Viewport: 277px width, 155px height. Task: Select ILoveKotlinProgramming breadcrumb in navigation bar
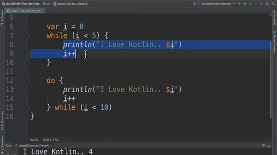(21, 3)
